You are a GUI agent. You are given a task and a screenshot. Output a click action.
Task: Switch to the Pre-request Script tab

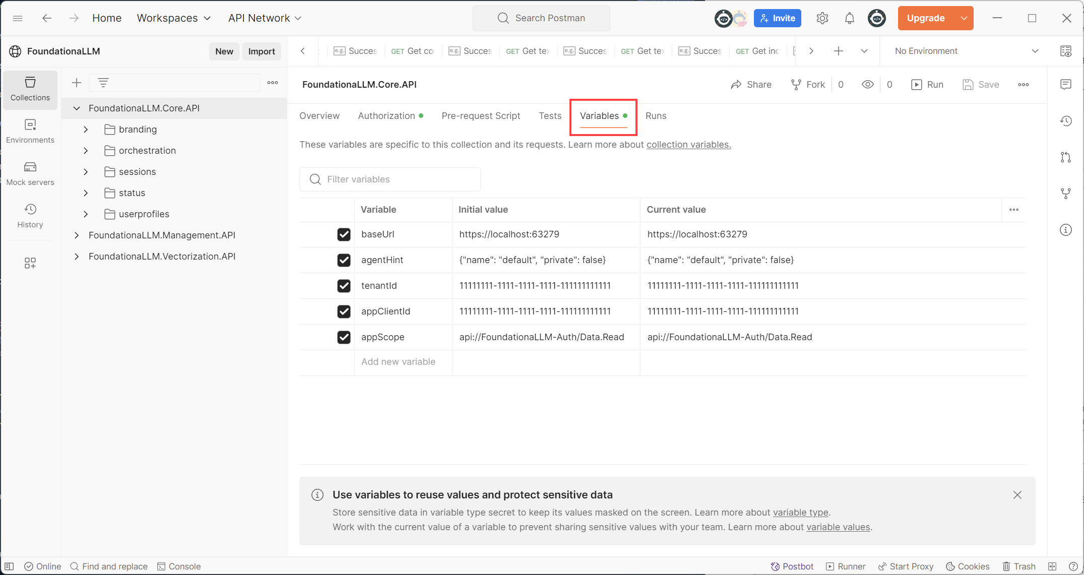(481, 116)
